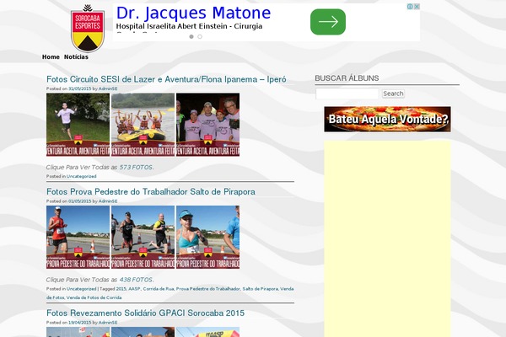Screen dimensions: 506x337
Task: Click the 19/04/2015 post date link
Action: click(x=80, y=323)
